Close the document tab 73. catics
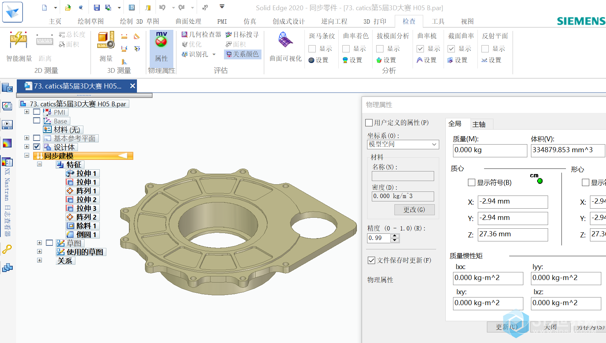Screen dimensions: 606x343 [133, 86]
